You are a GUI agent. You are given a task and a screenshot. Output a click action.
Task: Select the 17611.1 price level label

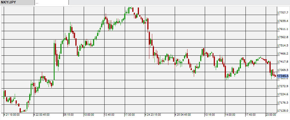click(283, 29)
